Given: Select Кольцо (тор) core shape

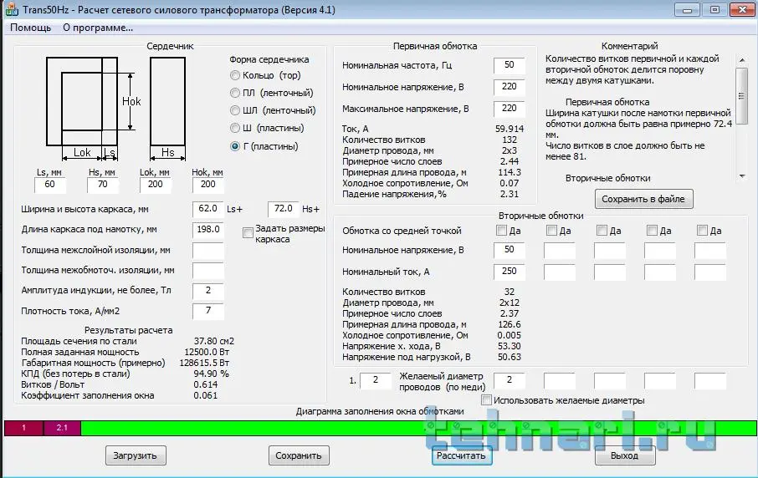Looking at the screenshot, I should point(235,75).
